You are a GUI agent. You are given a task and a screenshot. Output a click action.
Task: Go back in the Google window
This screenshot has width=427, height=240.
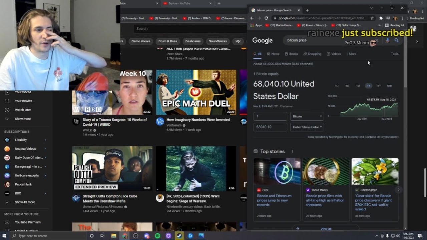252,18
